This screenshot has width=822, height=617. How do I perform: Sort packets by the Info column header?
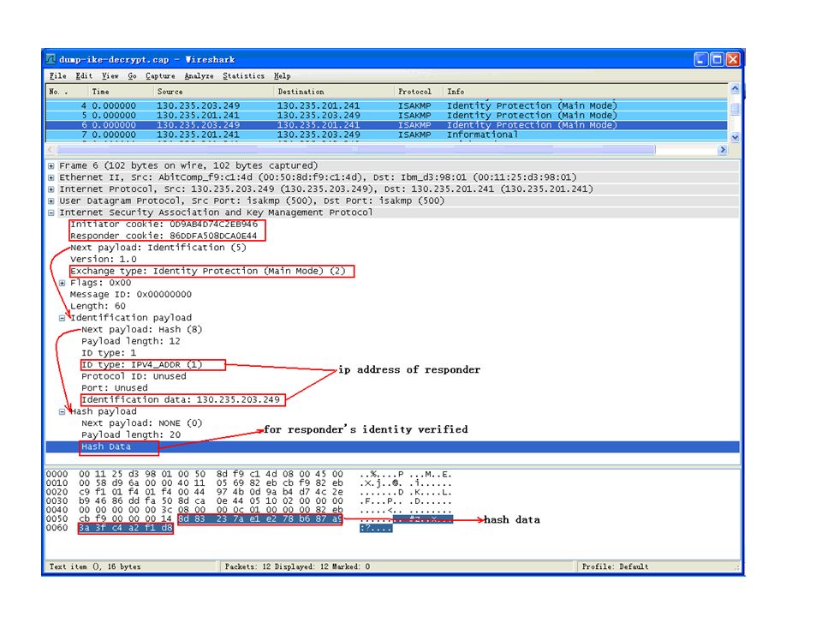(x=586, y=92)
